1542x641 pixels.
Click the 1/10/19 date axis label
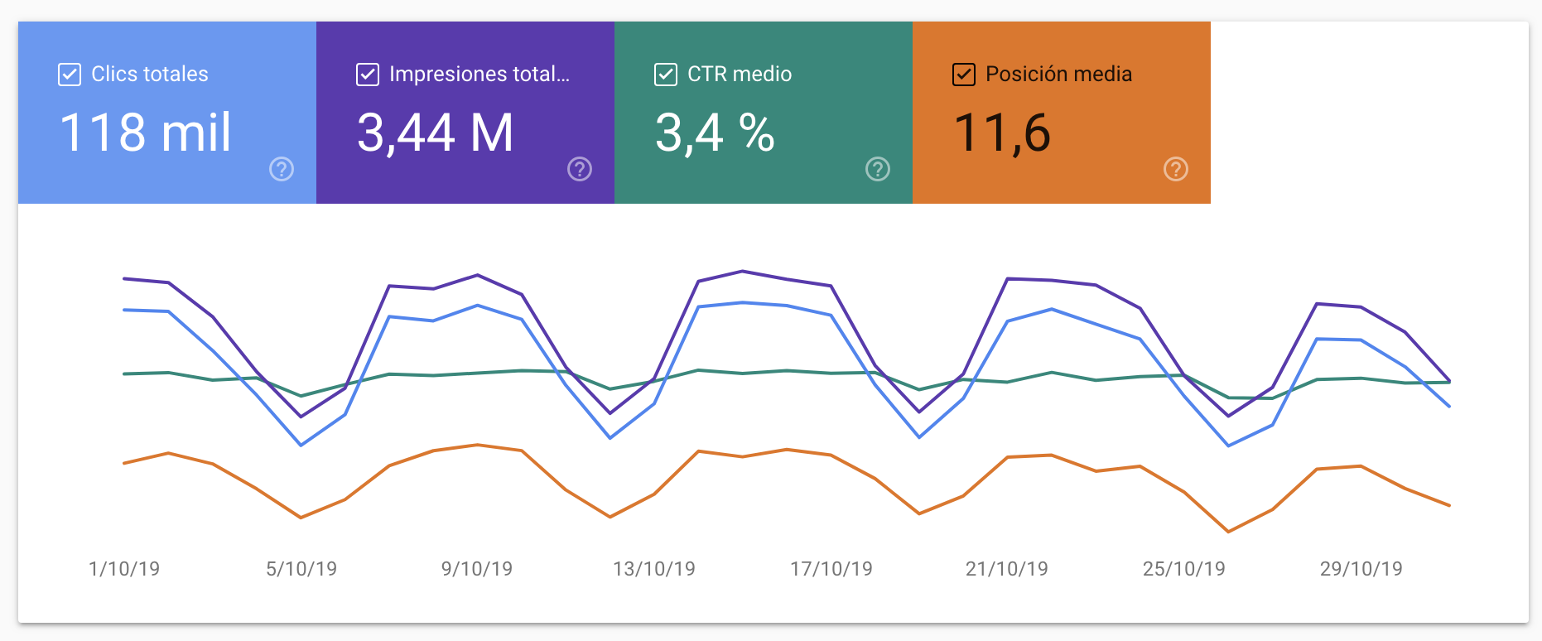point(124,569)
